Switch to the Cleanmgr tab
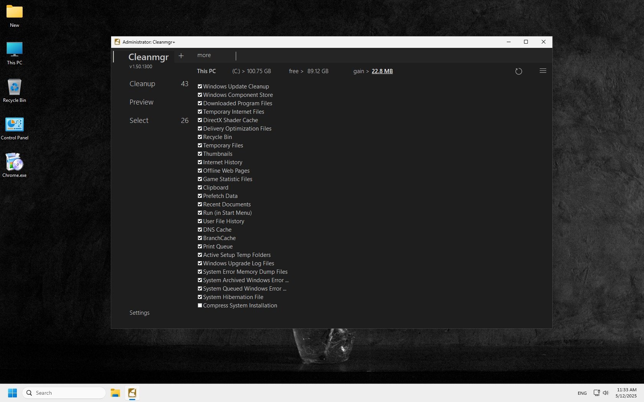This screenshot has width=644, height=402. tap(148, 57)
